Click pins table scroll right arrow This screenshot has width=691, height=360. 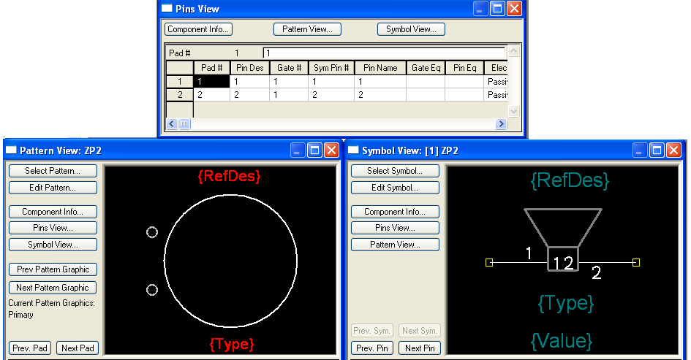(501, 123)
